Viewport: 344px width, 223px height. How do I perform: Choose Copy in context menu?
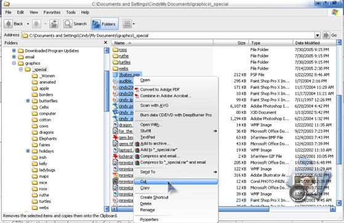(145, 188)
